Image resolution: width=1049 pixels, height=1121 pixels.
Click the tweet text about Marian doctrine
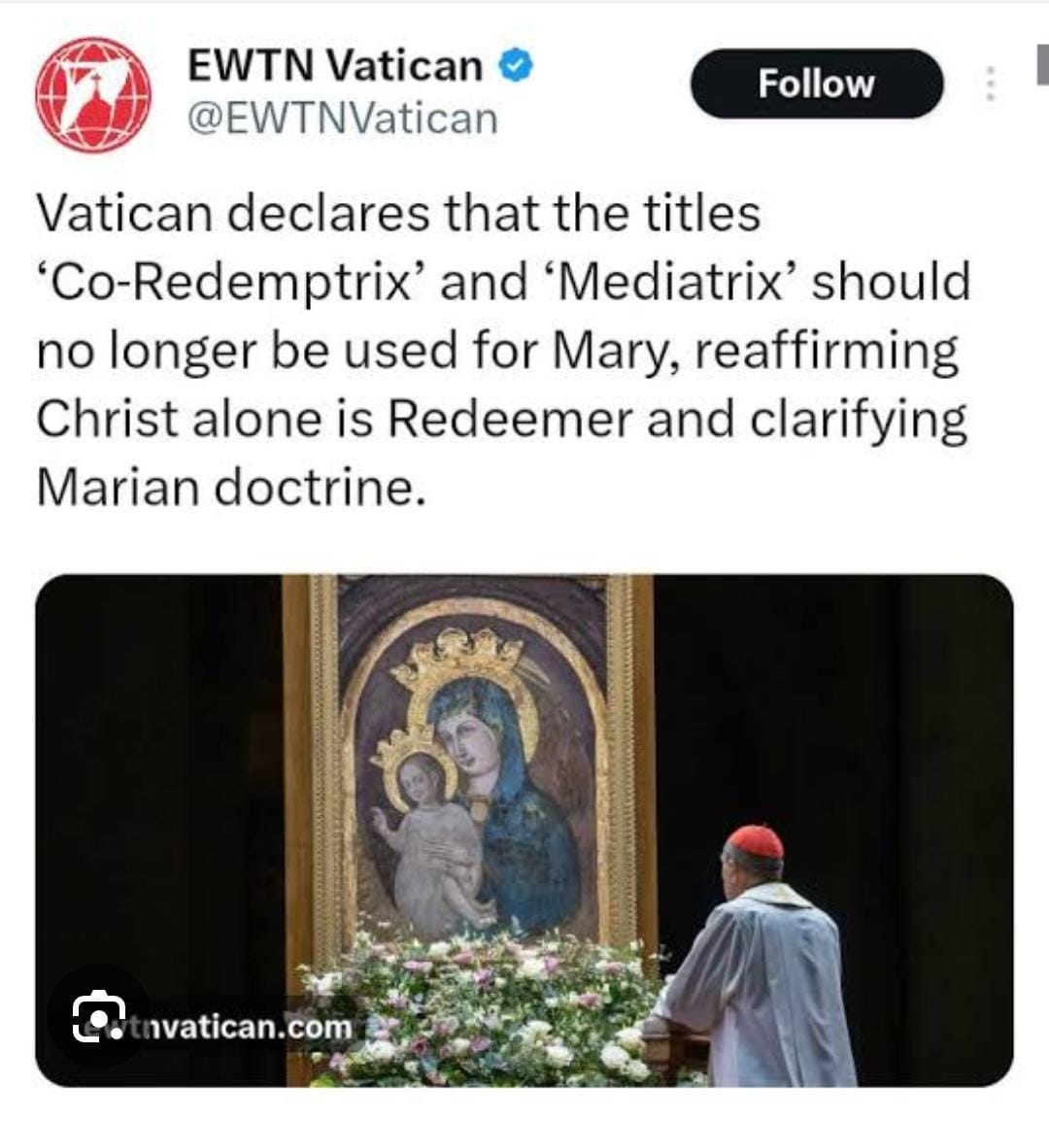click(502, 351)
